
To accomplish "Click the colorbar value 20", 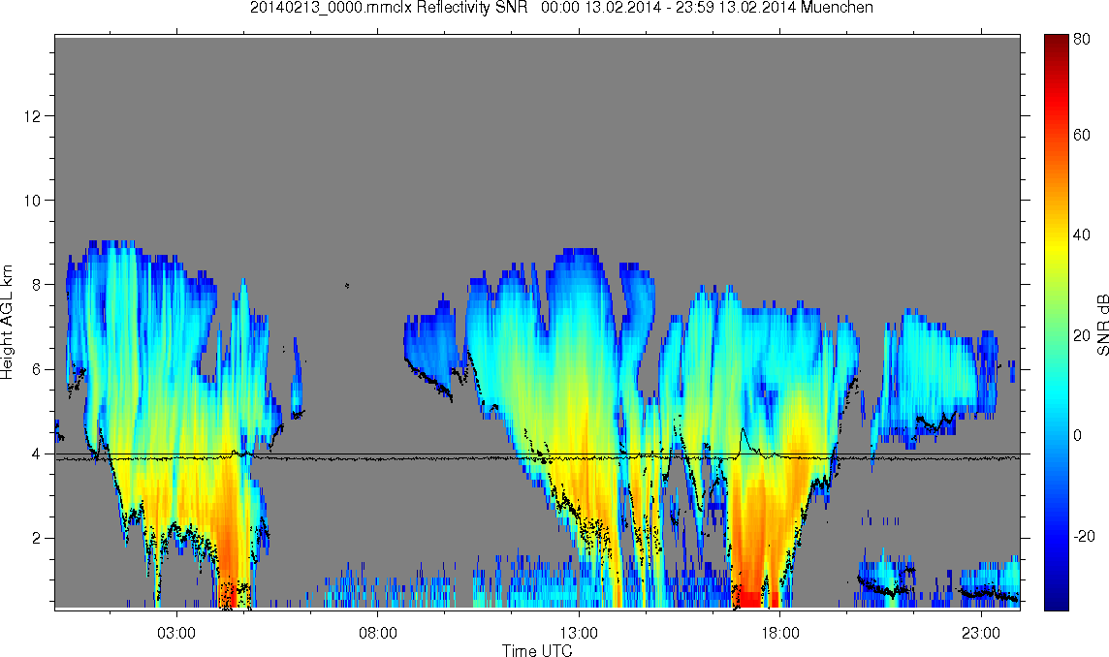I will 1082,335.
